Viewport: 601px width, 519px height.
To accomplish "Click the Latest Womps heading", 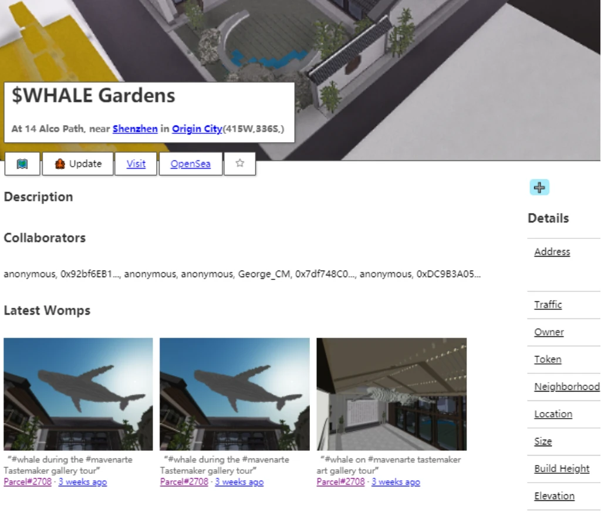I will 47,310.
